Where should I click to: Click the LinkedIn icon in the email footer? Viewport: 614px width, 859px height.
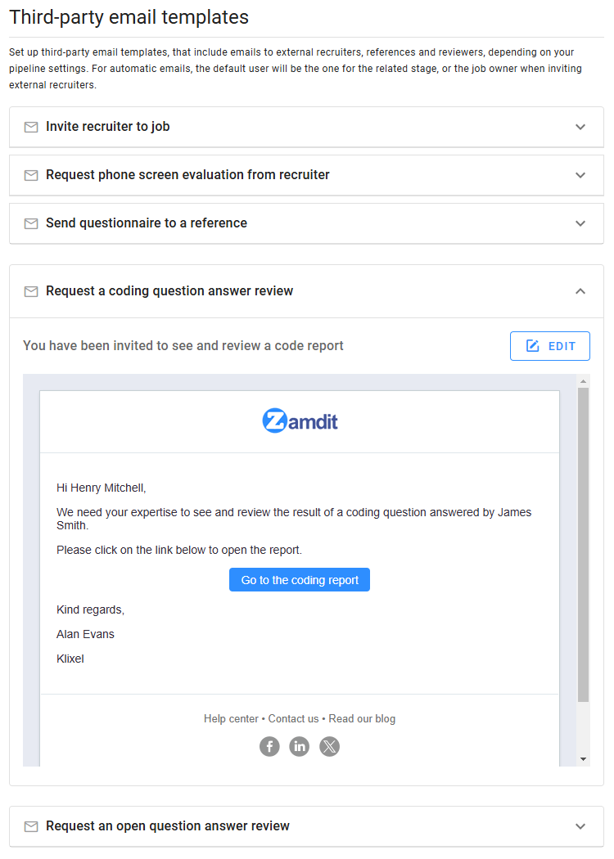click(x=299, y=746)
